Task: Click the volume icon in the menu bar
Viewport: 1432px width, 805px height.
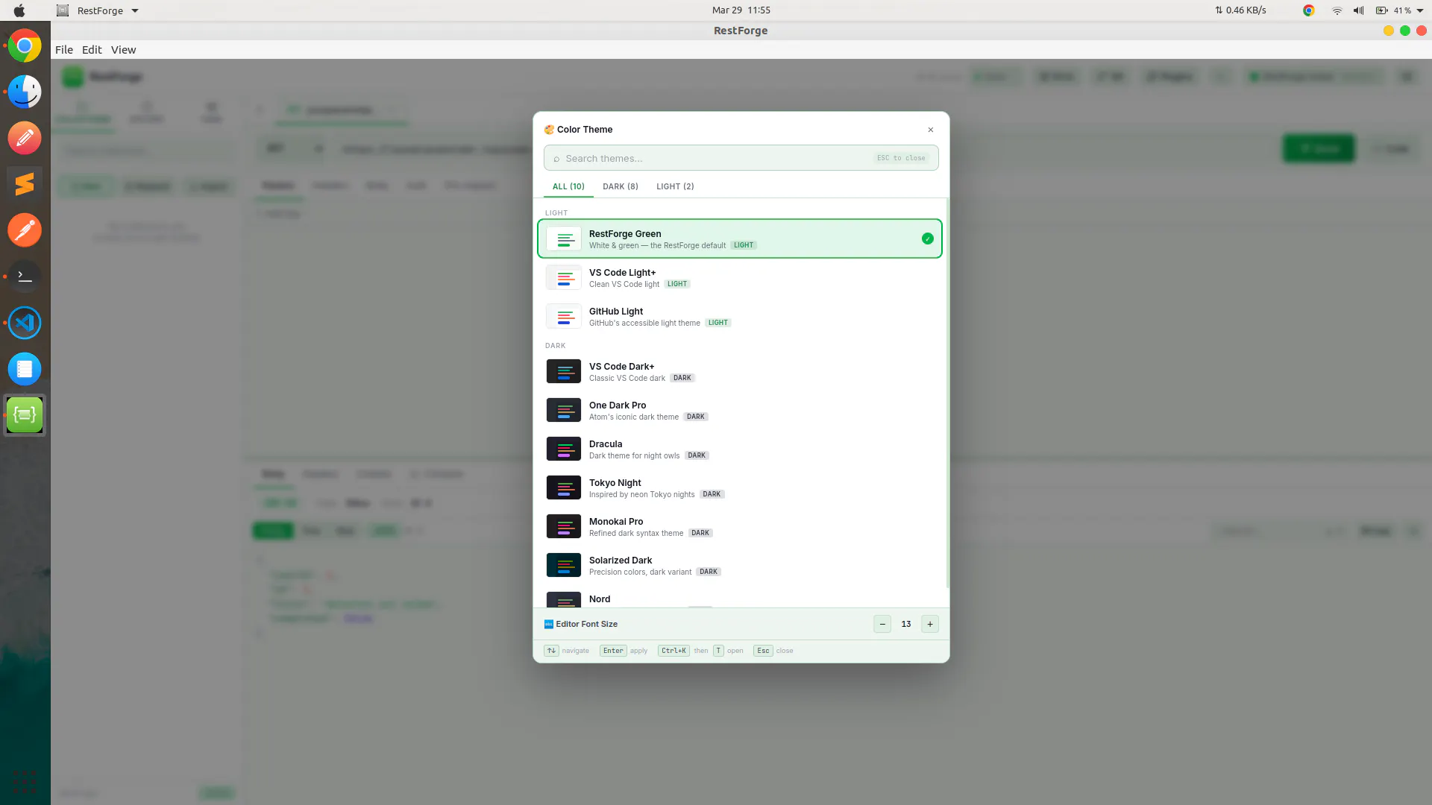Action: 1359,10
